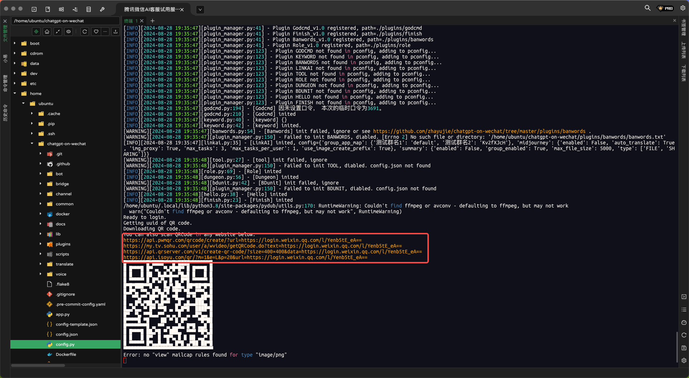
Task: Open the api.qrserver.com QR code link
Action: point(273,252)
